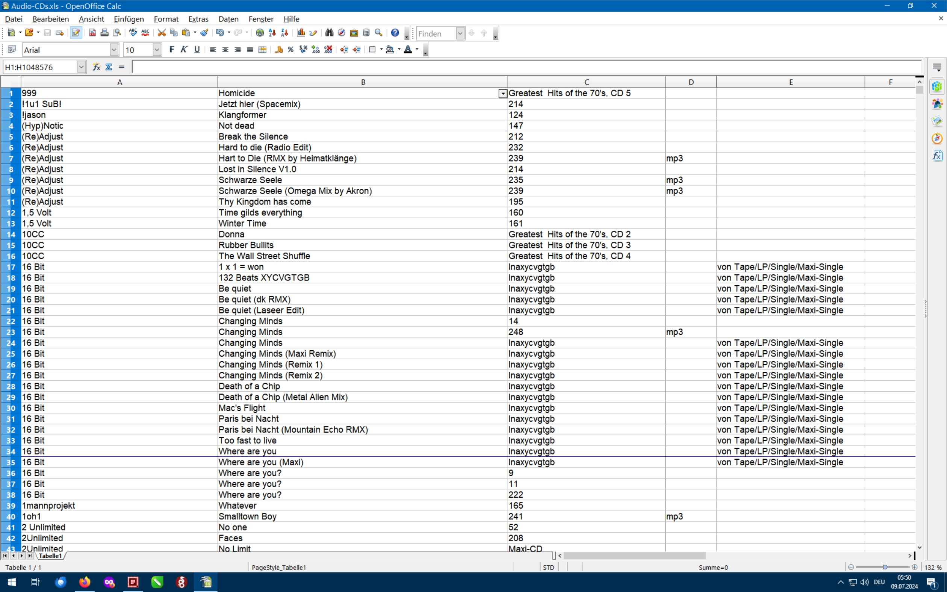Toggle bold formatting
Image resolution: width=947 pixels, height=592 pixels.
[171, 50]
